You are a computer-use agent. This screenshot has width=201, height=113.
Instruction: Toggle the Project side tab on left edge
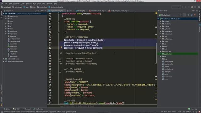1,14
